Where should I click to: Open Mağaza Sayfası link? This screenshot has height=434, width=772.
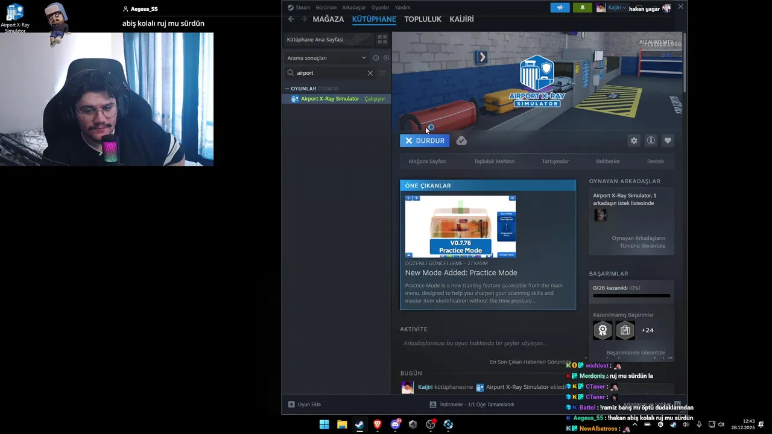coord(428,162)
